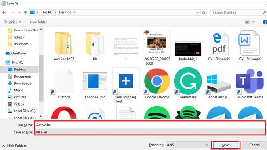This screenshot has height=150, width=267.
Task: Click the navigation pane scroll up arrow
Action: [x=41, y=30]
